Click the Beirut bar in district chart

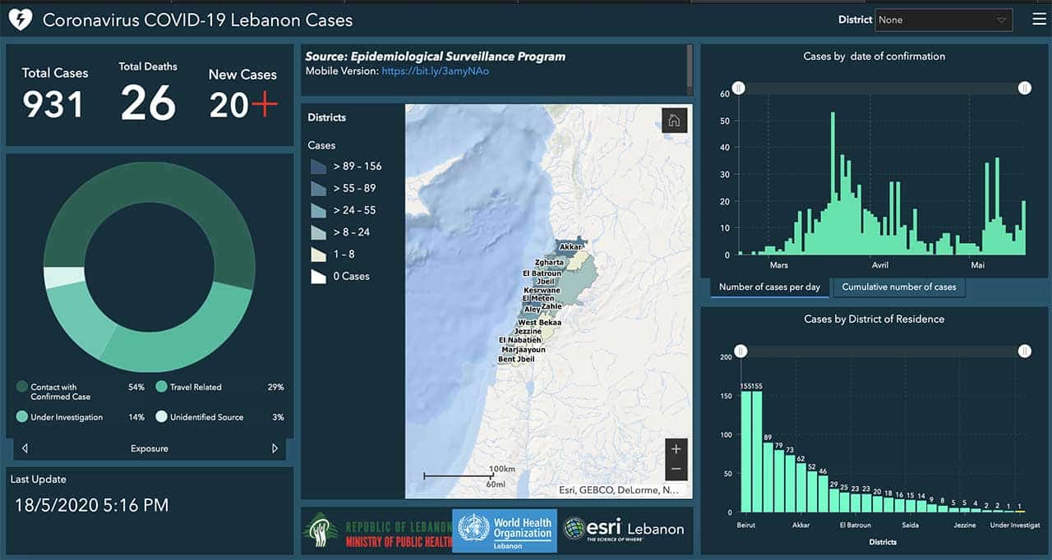coord(746,452)
